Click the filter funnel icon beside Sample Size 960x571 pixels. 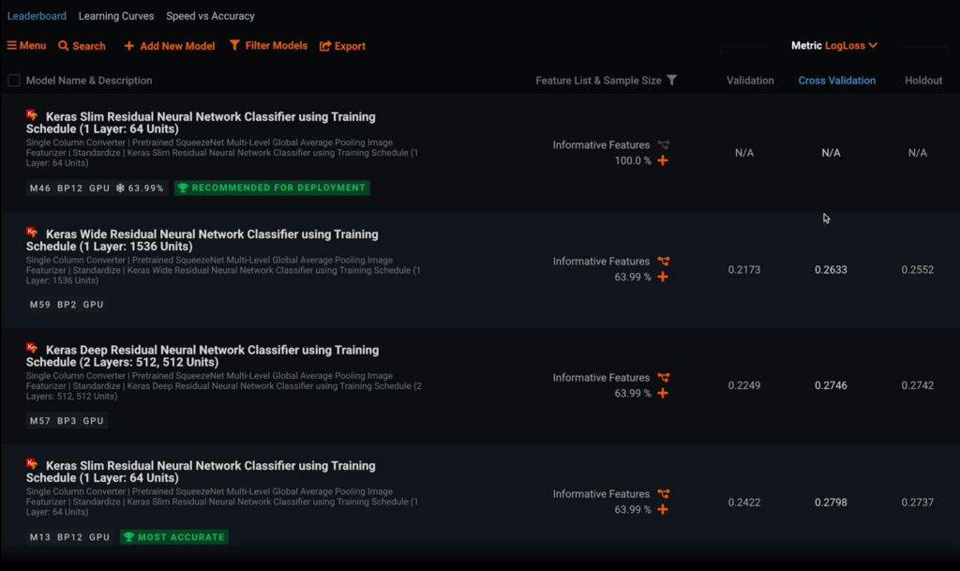(x=671, y=81)
